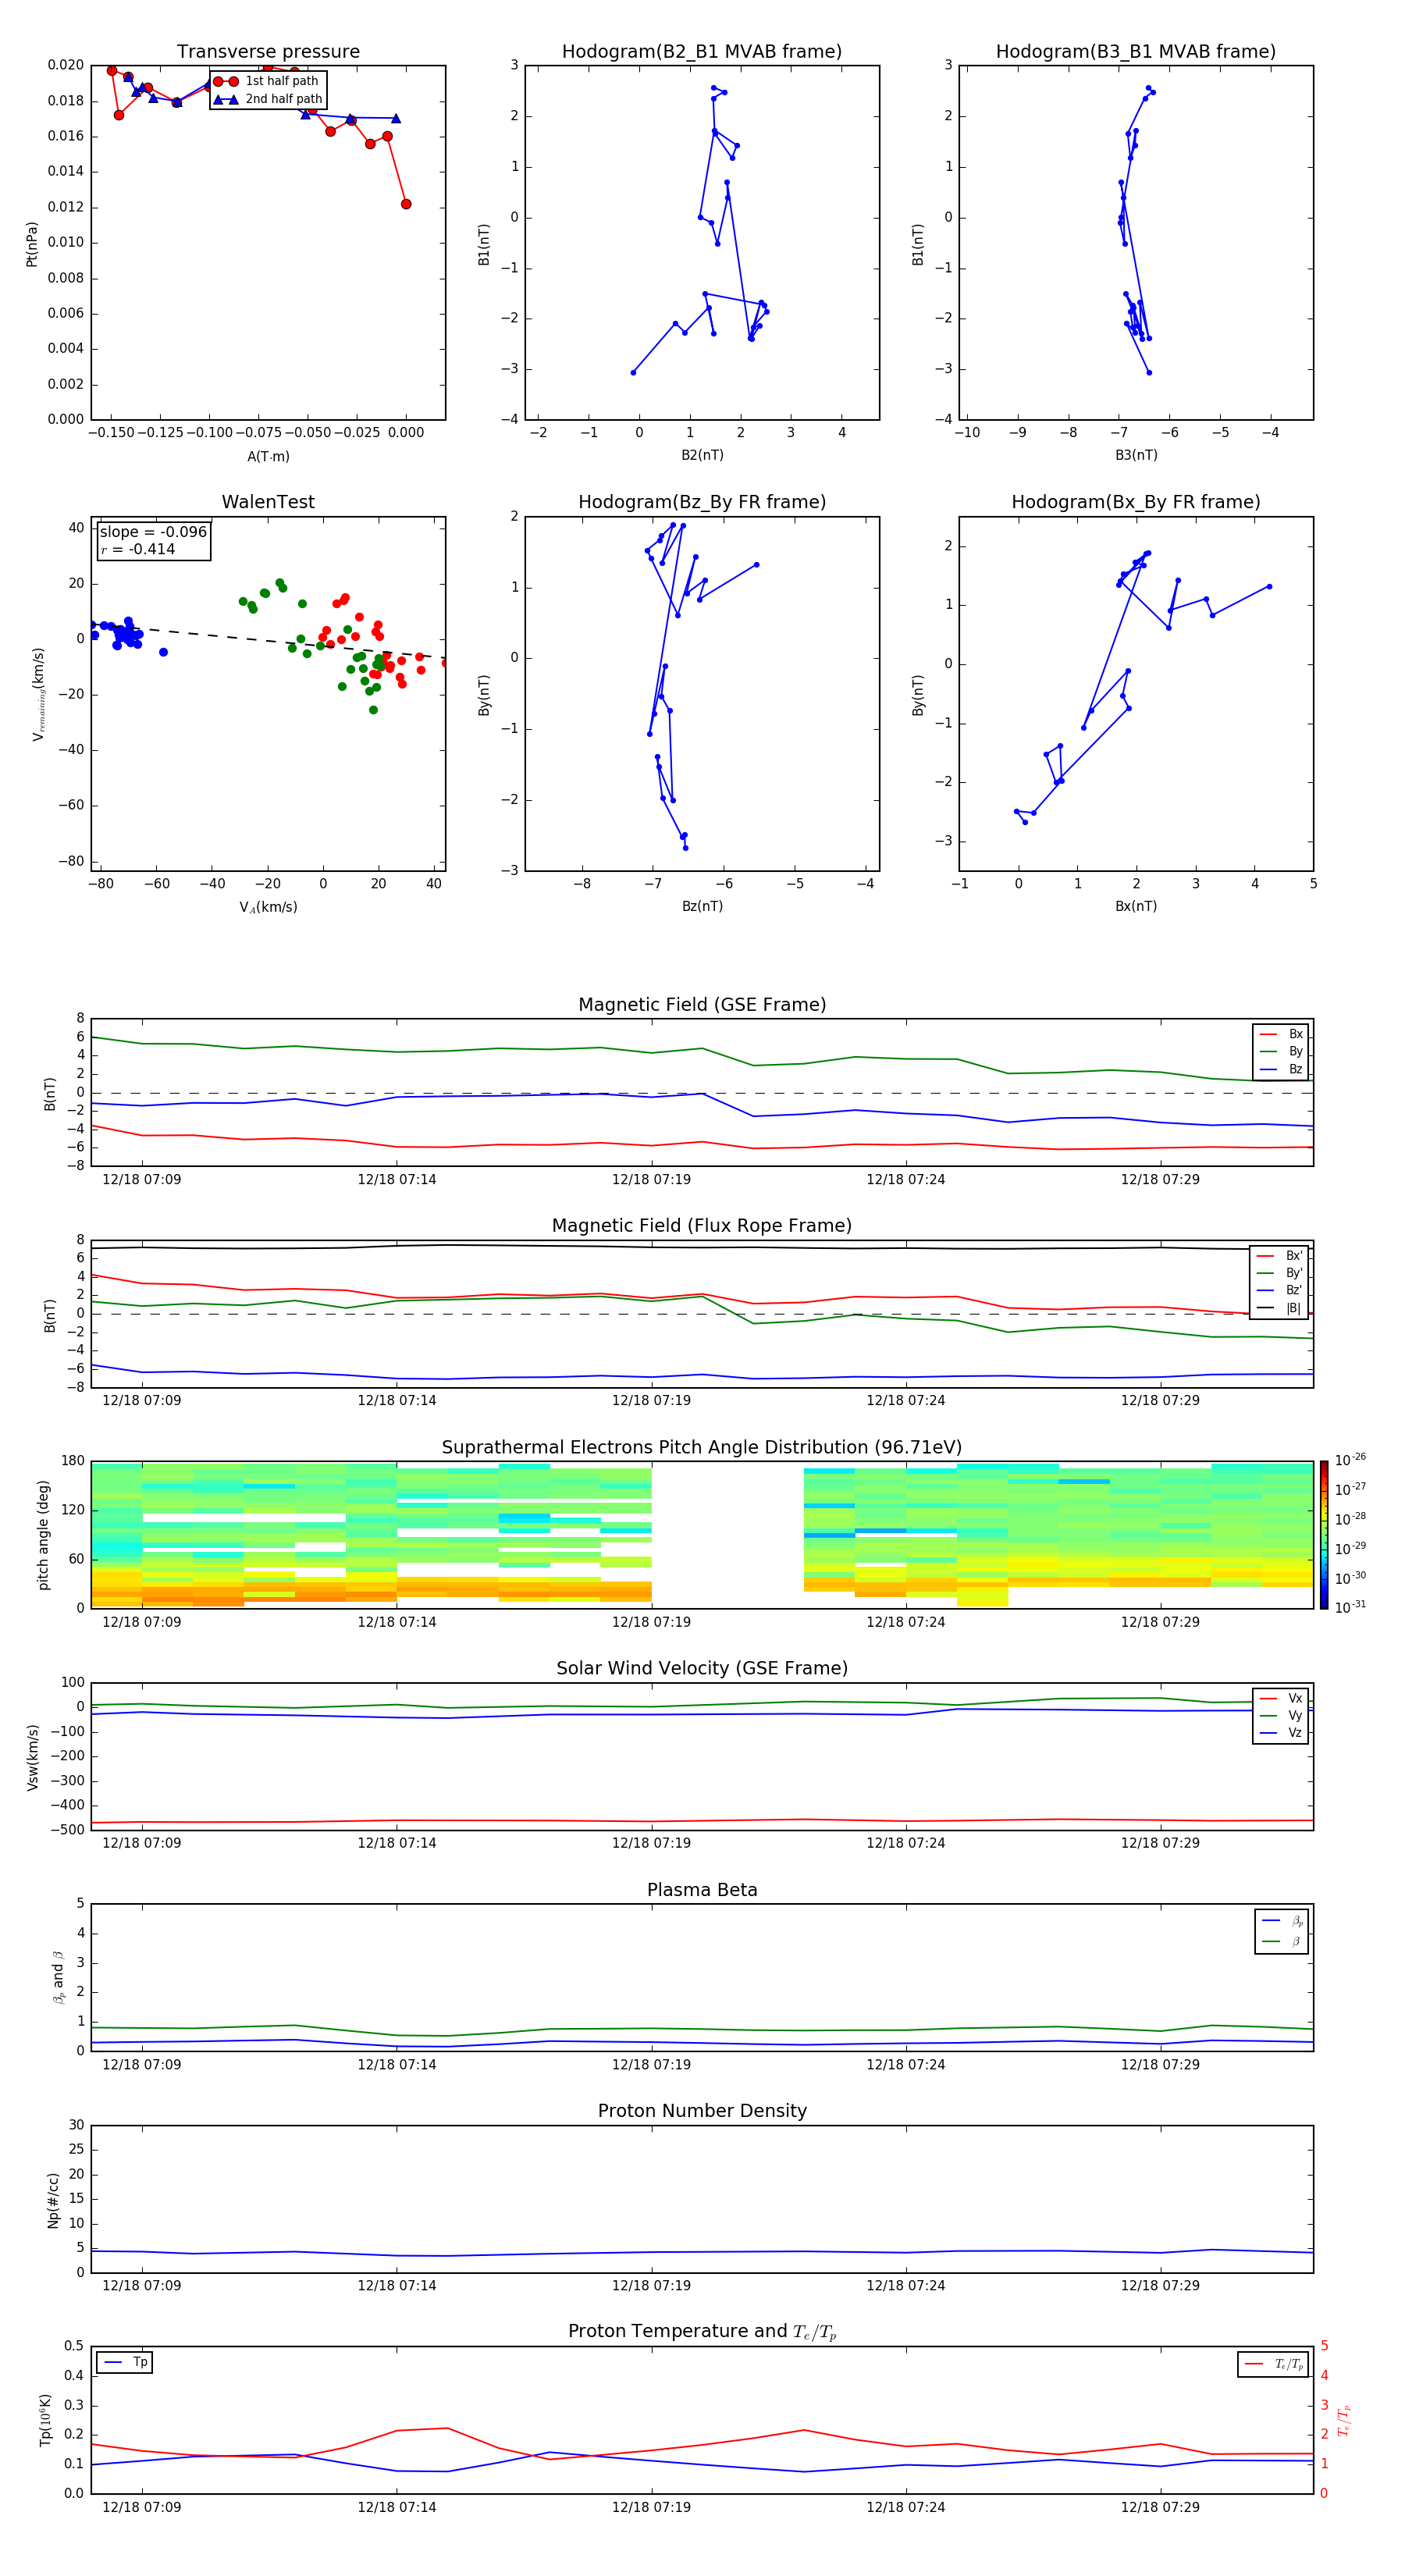Click the |B| legend entry in Flux Rope plot
1405x2576 pixels.
1279,1308
